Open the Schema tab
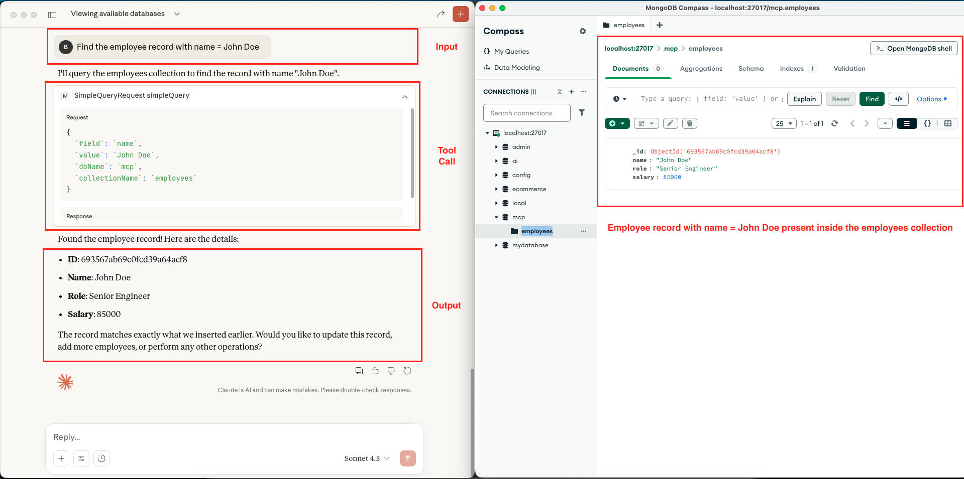 (751, 69)
